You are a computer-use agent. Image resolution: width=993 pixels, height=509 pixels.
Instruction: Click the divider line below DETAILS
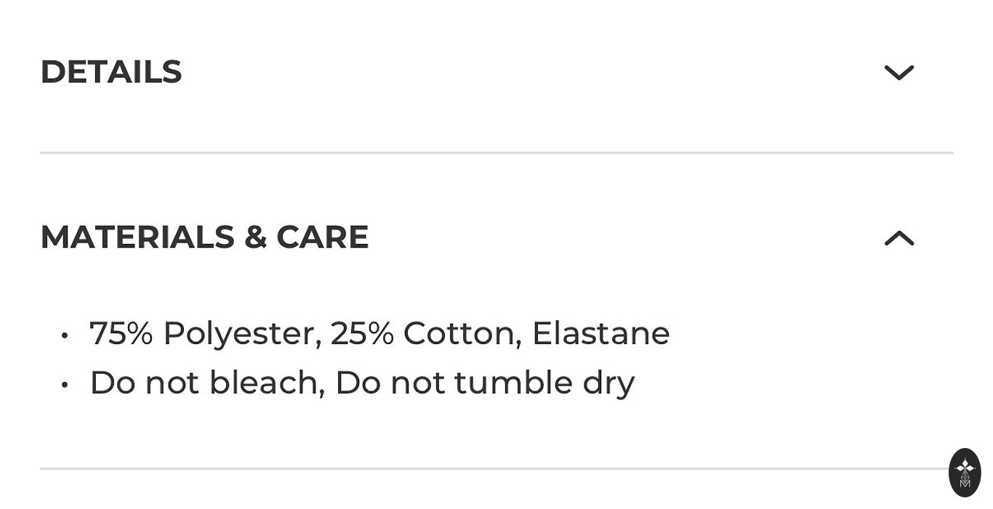coord(496,152)
